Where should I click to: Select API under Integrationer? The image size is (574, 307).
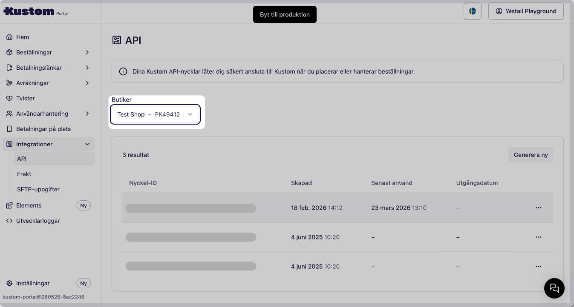[x=54, y=159]
